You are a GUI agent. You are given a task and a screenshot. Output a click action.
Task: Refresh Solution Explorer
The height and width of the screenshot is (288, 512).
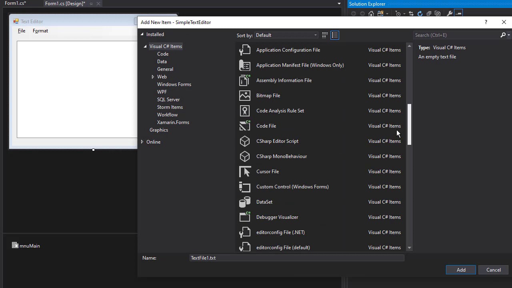[x=420, y=14]
